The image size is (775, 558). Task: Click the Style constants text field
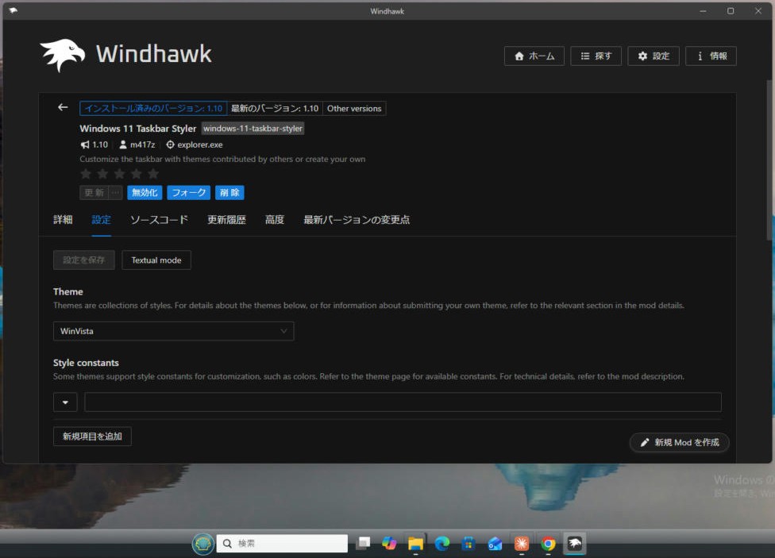pos(403,402)
